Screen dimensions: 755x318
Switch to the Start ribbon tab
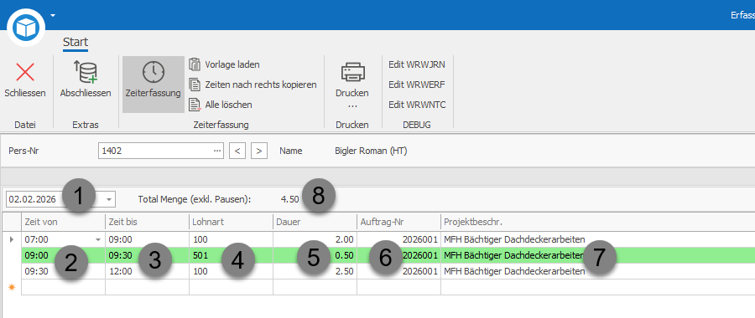click(x=75, y=43)
